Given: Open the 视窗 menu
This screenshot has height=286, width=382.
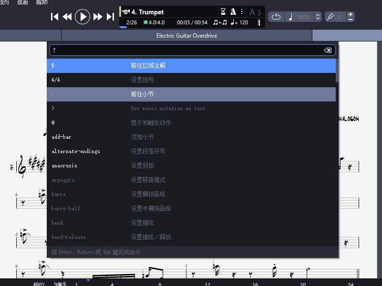Looking at the screenshot, I should tap(22, 2).
